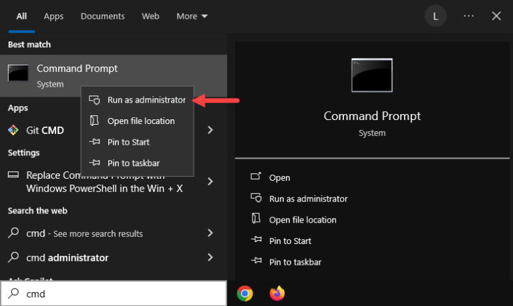
Task: Select Open file location in context menu
Action: pyautogui.click(x=140, y=121)
